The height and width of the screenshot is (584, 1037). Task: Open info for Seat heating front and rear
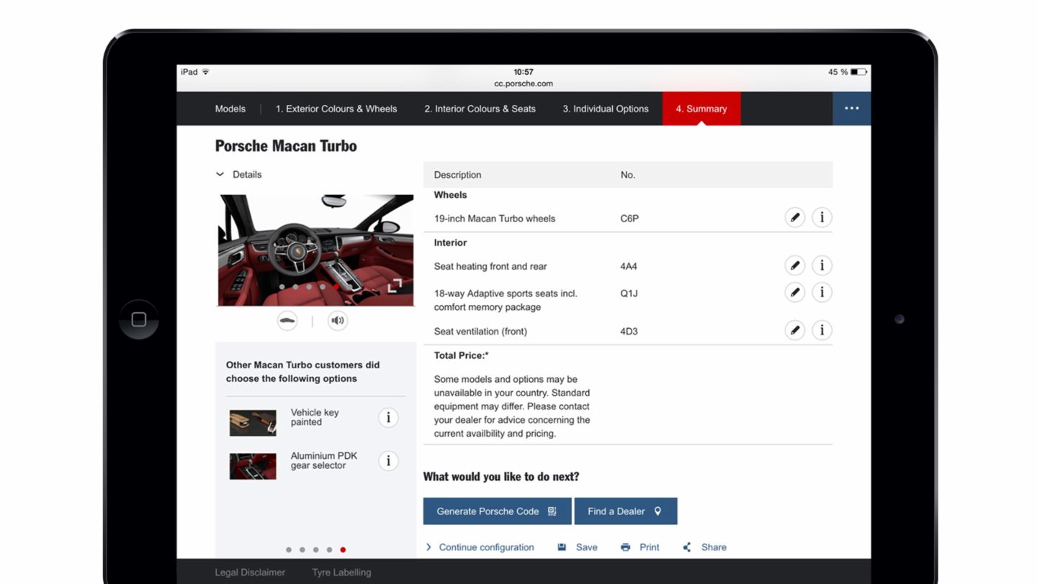[822, 265]
